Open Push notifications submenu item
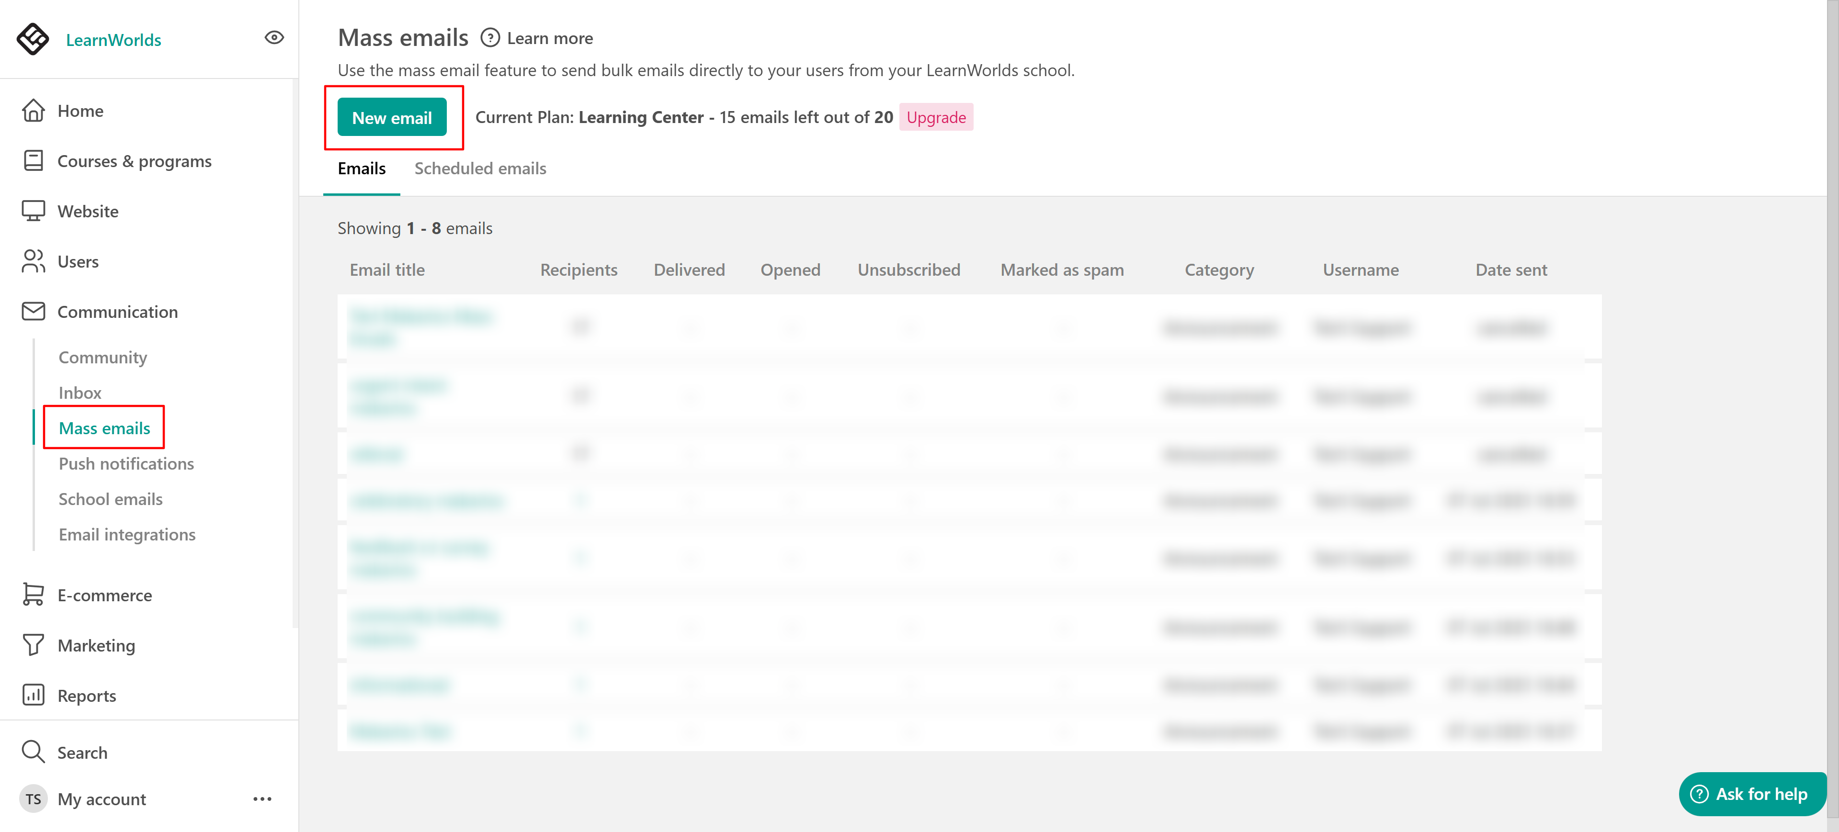The height and width of the screenshot is (832, 1839). click(126, 464)
